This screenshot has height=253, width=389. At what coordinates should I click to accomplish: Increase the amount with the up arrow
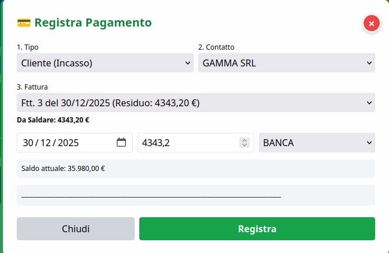coord(244,140)
